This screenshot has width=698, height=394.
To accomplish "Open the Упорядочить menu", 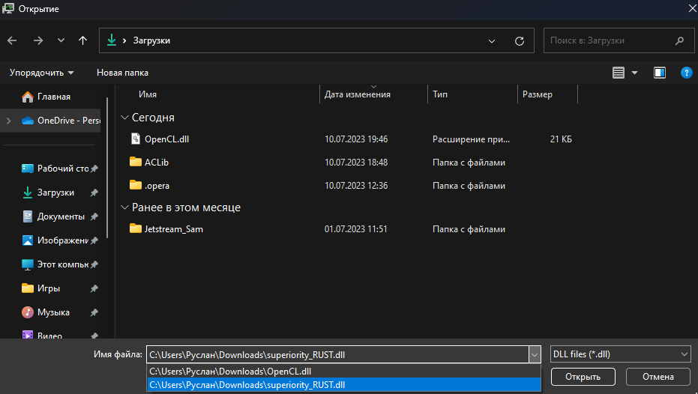I will (x=41, y=73).
